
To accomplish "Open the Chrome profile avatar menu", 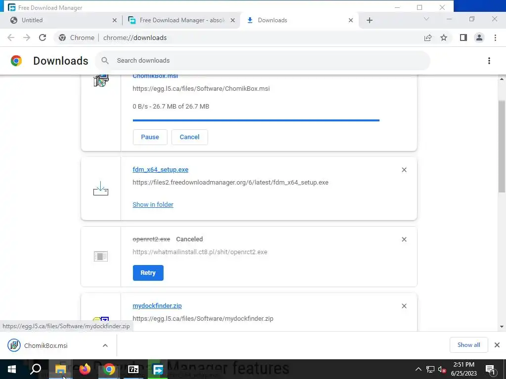I will tap(479, 38).
